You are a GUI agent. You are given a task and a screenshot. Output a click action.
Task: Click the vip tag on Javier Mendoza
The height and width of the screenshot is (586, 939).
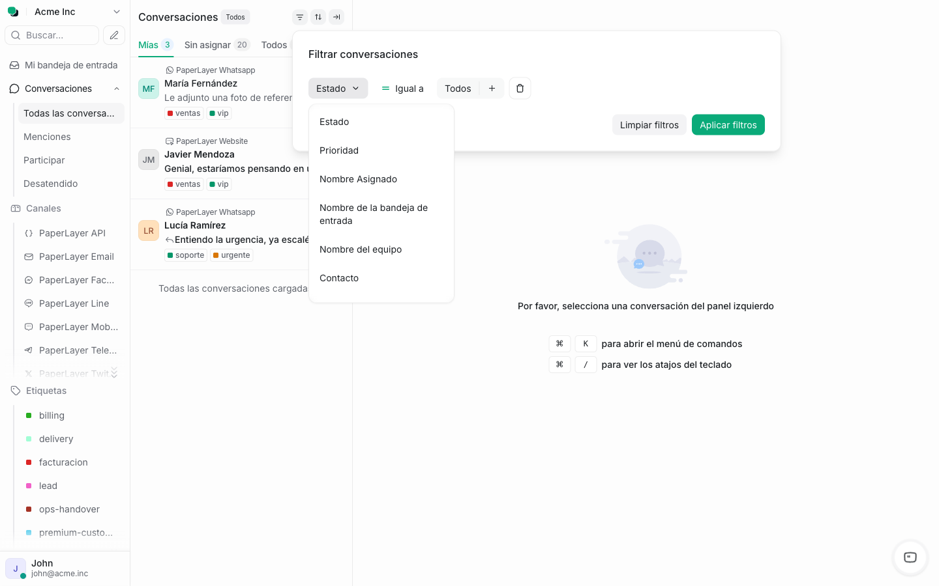point(219,184)
